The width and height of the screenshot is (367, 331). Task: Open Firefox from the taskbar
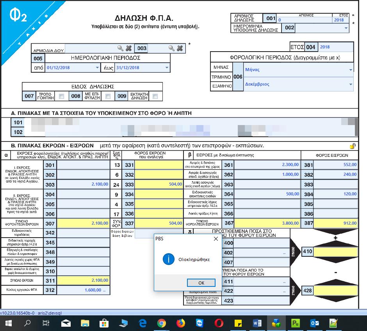pyautogui.click(x=180, y=324)
